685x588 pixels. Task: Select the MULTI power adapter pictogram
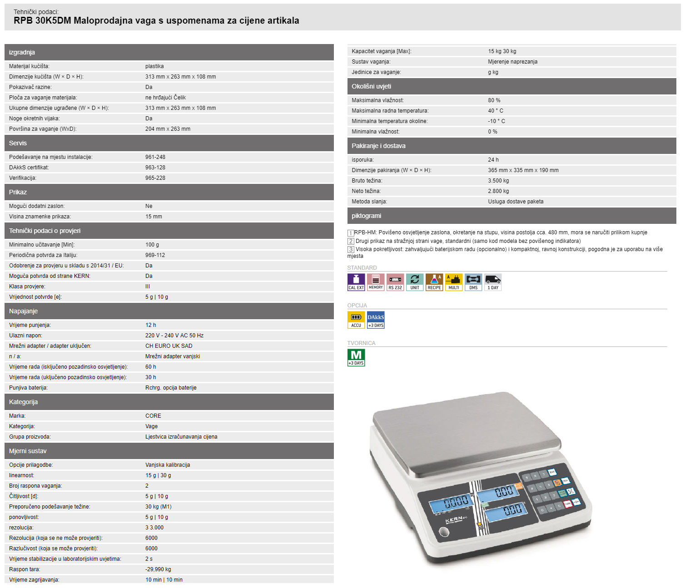[x=454, y=282]
